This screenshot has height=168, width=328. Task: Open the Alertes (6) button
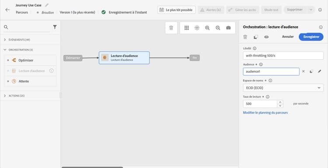(211, 10)
